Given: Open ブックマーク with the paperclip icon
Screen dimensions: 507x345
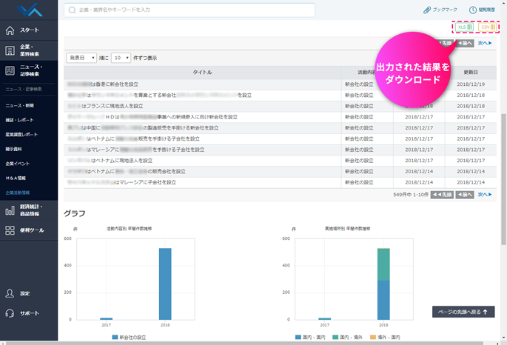Looking at the screenshot, I should pyautogui.click(x=440, y=10).
